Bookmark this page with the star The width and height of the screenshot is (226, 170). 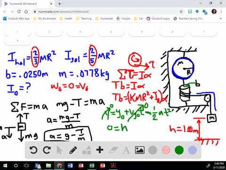click(x=181, y=11)
